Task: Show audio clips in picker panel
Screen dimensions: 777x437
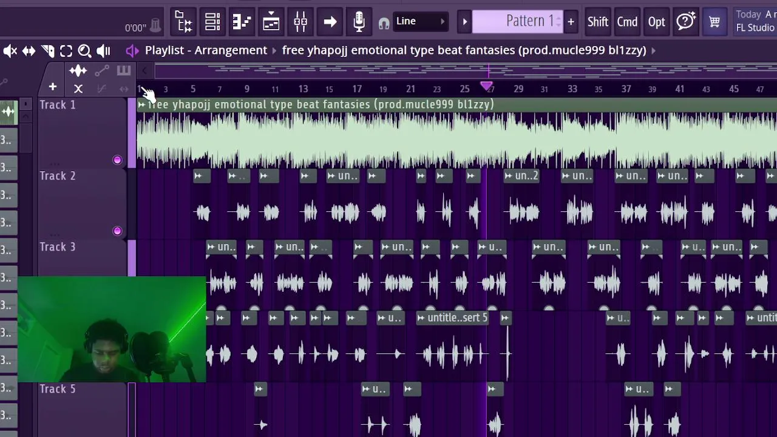Action: 78,71
